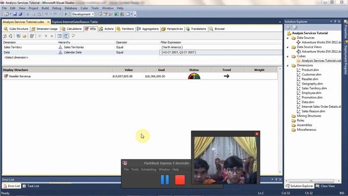Click the Start play arrow in toolbar
348x196 pixels.
(66, 14)
